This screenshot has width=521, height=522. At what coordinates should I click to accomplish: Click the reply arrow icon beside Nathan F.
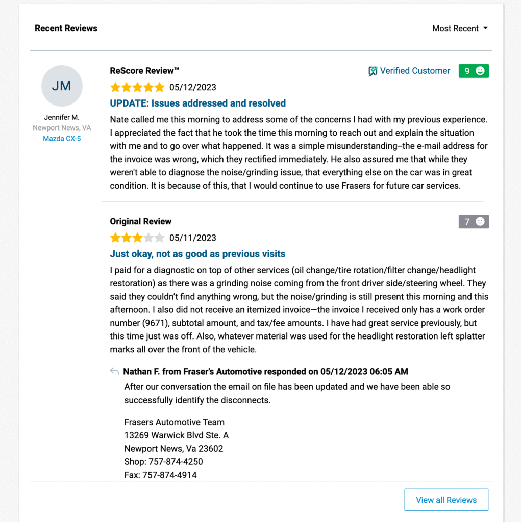coord(114,371)
